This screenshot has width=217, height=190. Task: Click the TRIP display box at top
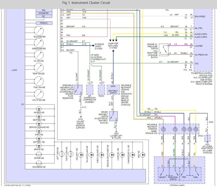(44, 10)
